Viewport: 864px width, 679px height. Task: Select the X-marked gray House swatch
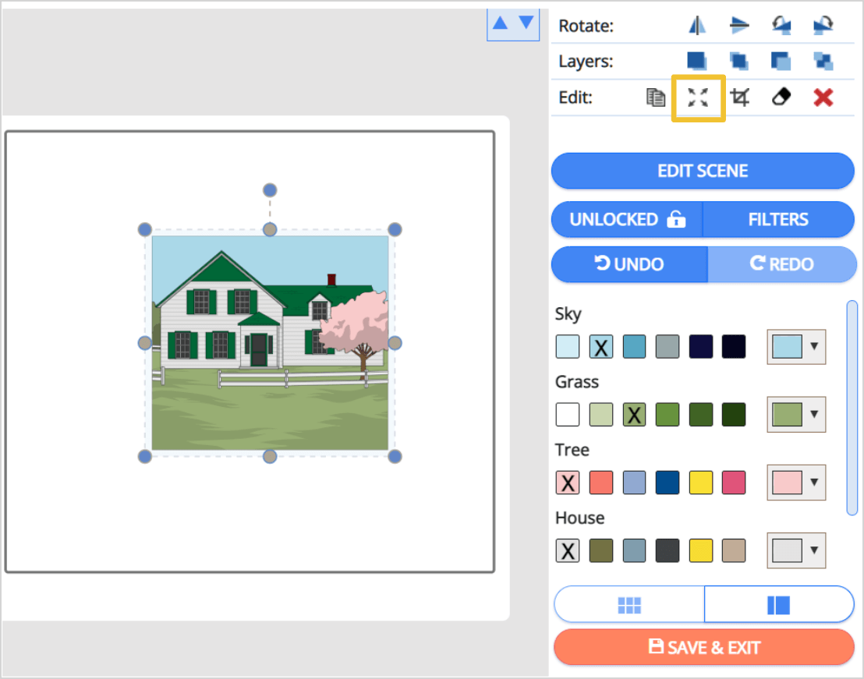[x=568, y=550]
